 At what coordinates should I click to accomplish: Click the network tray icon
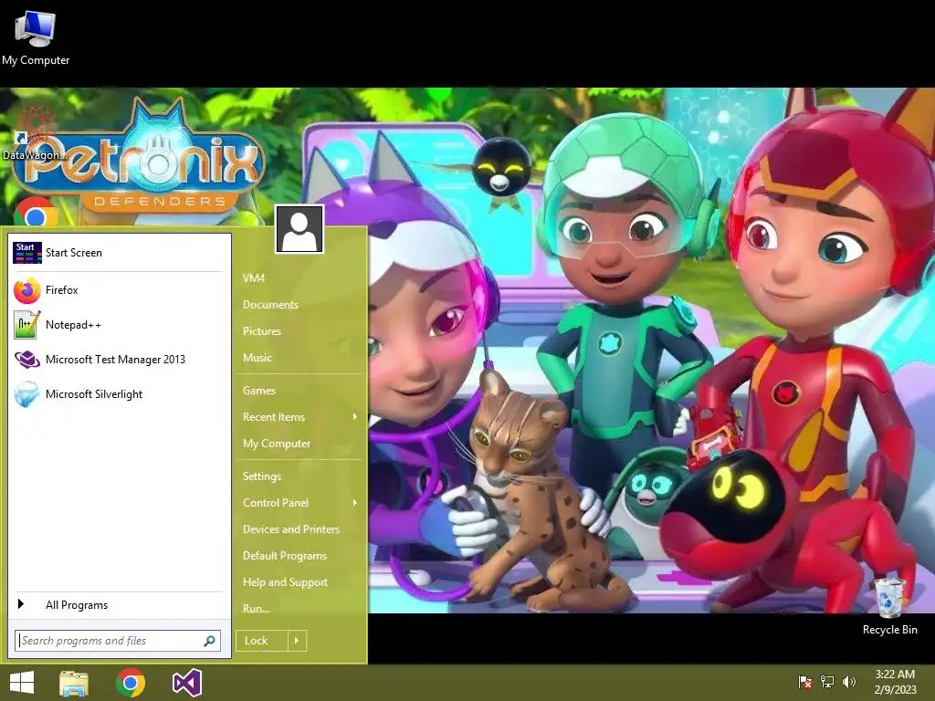[x=827, y=681]
